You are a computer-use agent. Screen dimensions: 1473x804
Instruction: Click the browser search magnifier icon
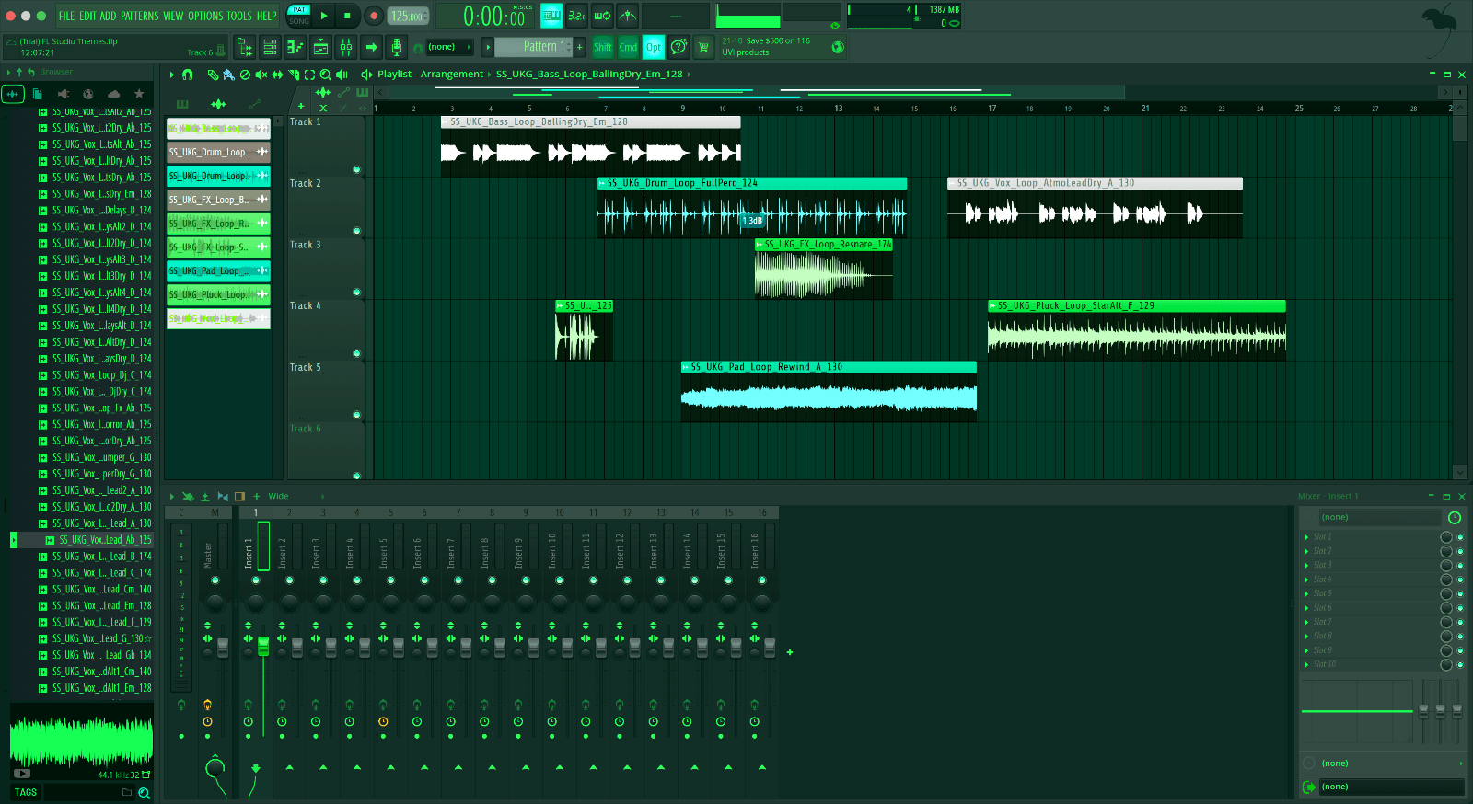pos(144,793)
